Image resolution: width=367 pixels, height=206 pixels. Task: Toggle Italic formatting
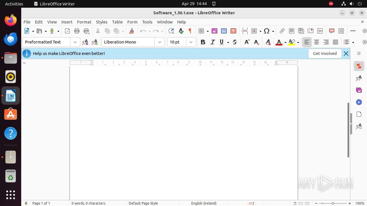click(212, 42)
